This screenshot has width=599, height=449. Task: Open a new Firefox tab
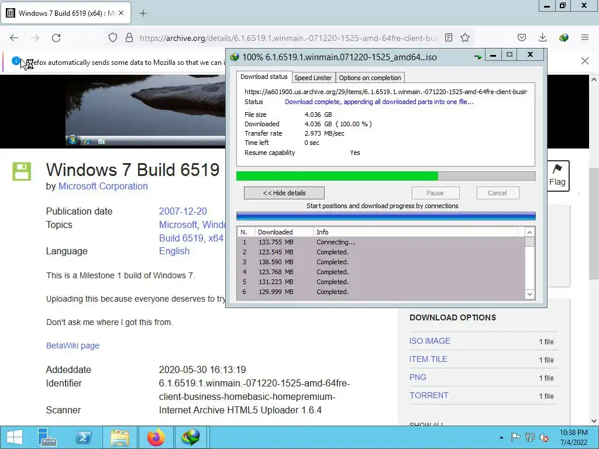(143, 13)
